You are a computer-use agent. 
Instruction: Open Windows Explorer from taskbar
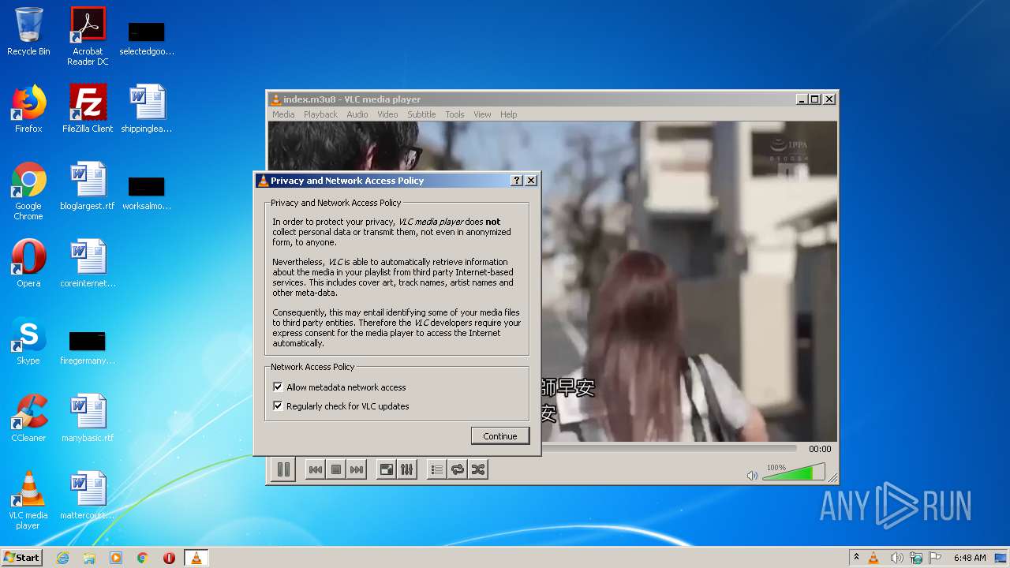tap(89, 558)
